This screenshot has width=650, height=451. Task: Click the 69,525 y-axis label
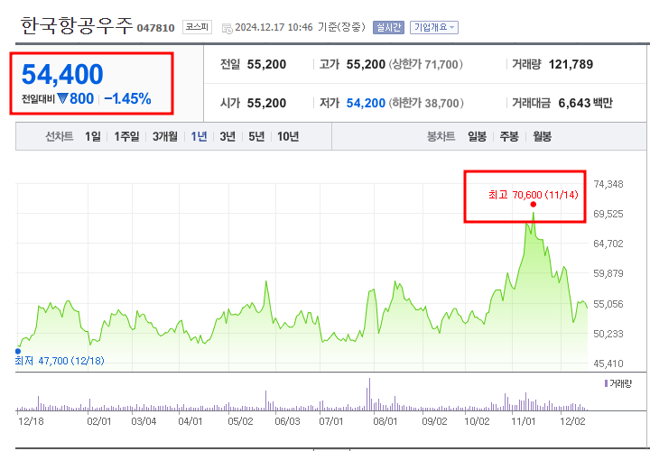coord(608,214)
